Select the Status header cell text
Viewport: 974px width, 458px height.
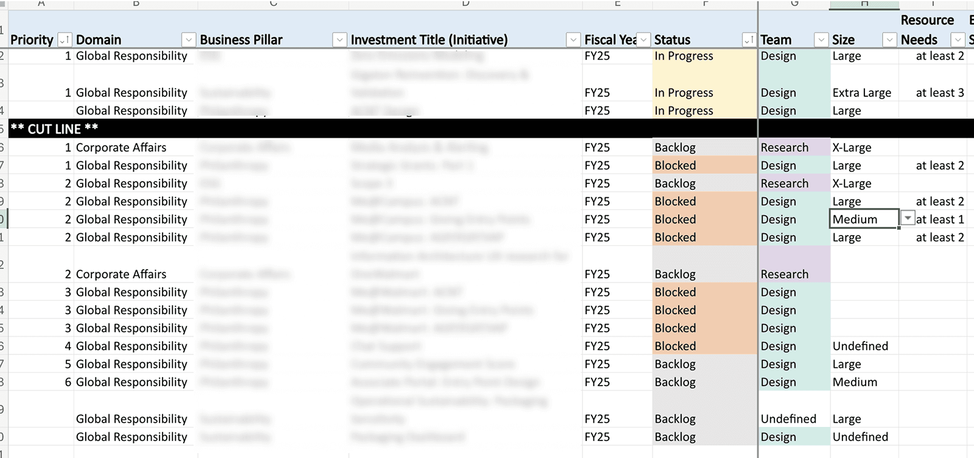tap(672, 40)
